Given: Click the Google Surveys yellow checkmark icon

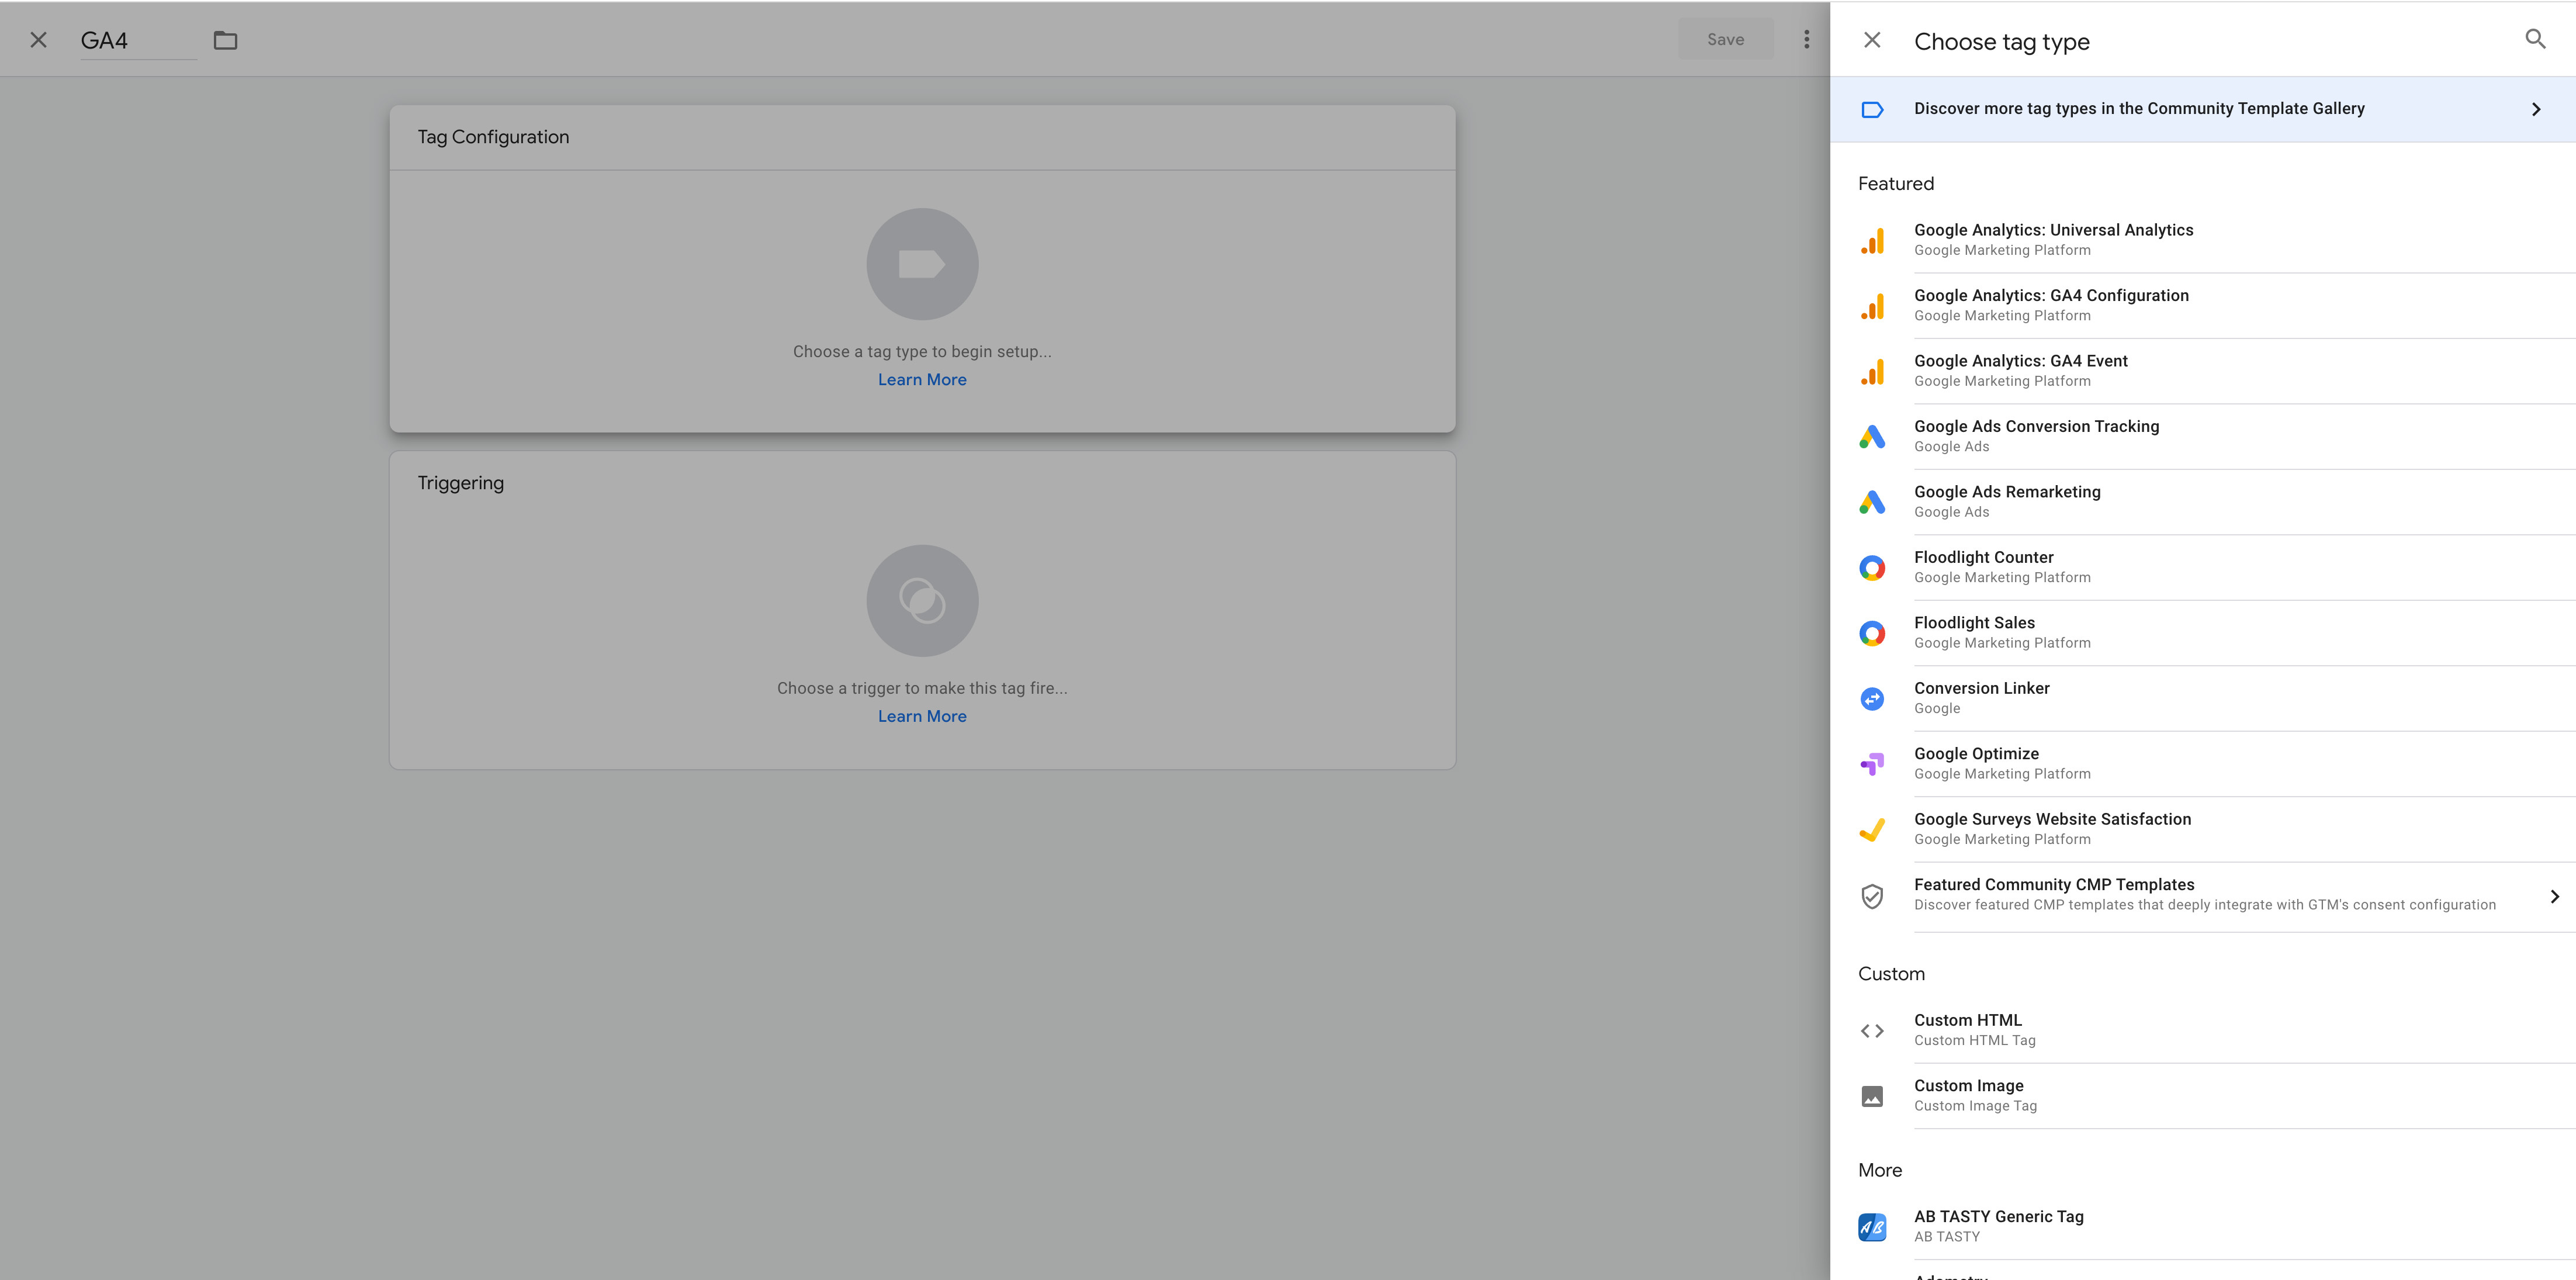Looking at the screenshot, I should coord(1872,830).
